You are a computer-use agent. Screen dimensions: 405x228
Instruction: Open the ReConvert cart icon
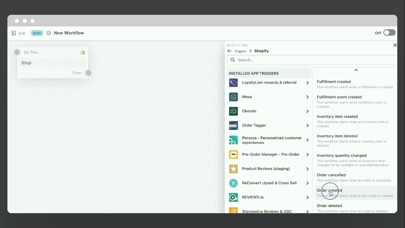point(233,183)
